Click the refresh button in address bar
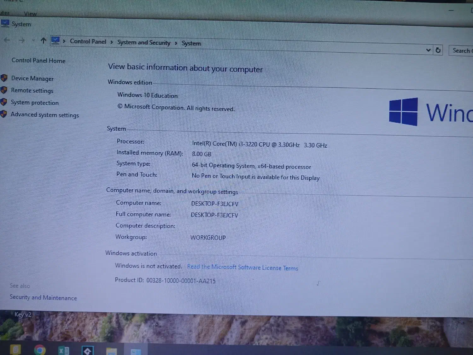Screen dimensions: 473x355 tap(438, 50)
